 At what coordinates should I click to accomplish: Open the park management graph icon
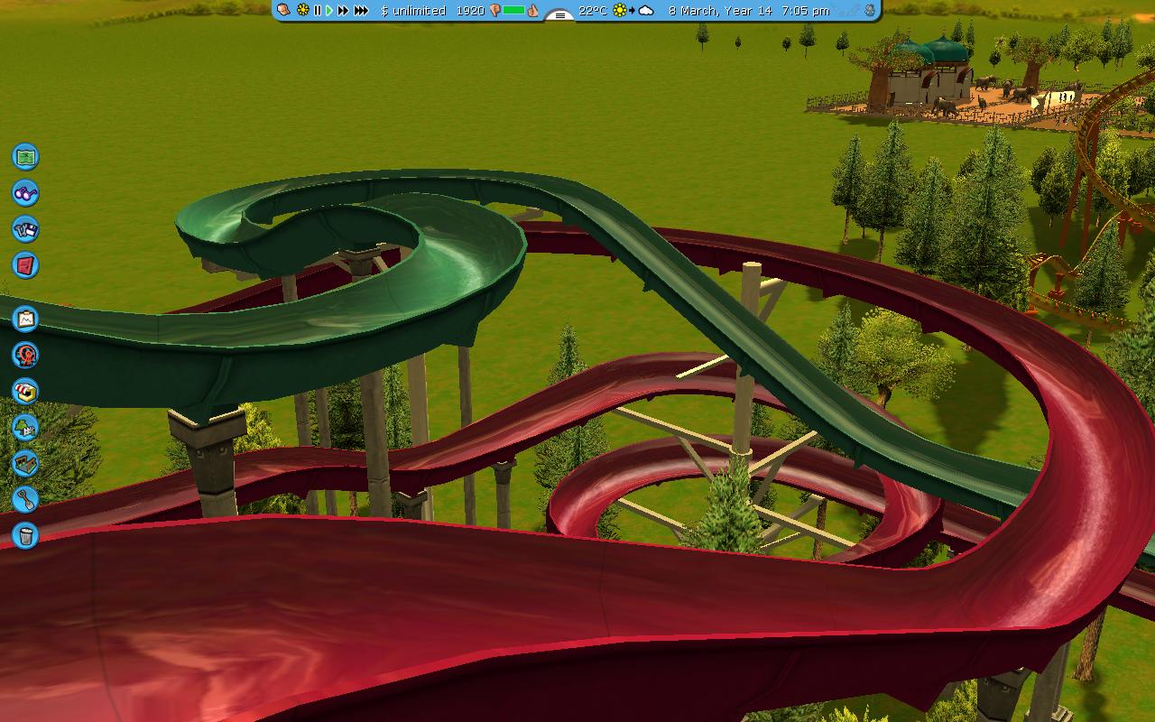pos(25,319)
